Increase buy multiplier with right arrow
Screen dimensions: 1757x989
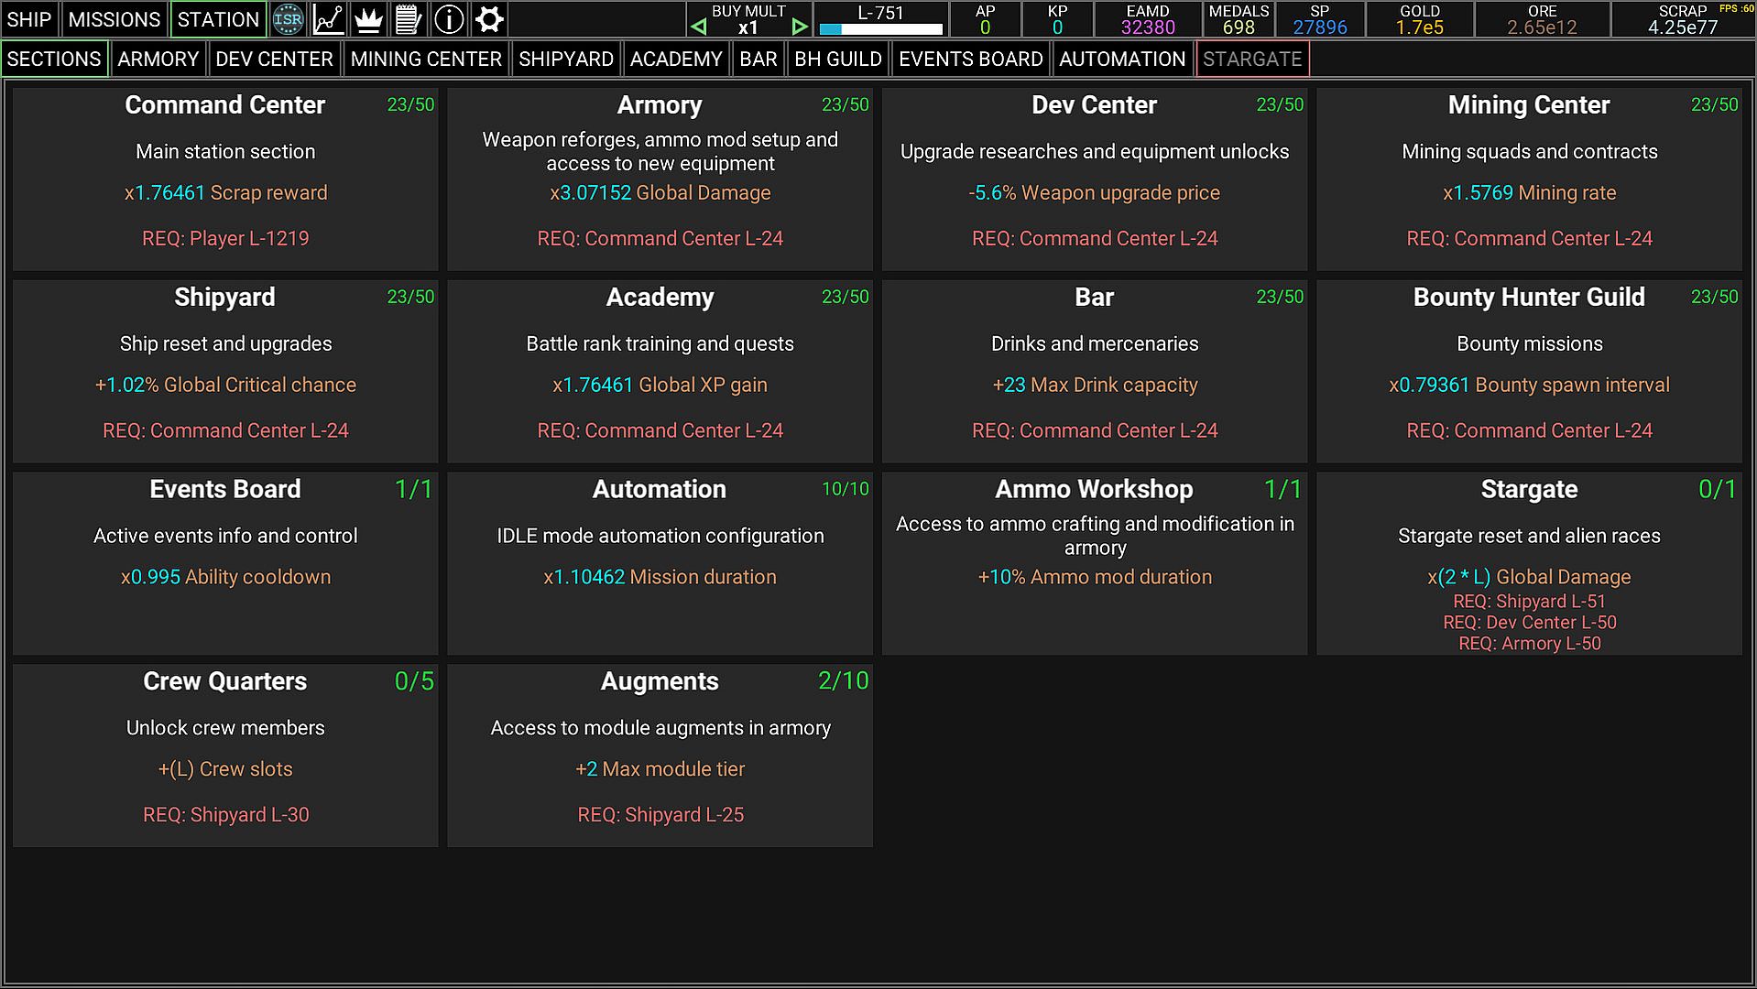[800, 27]
